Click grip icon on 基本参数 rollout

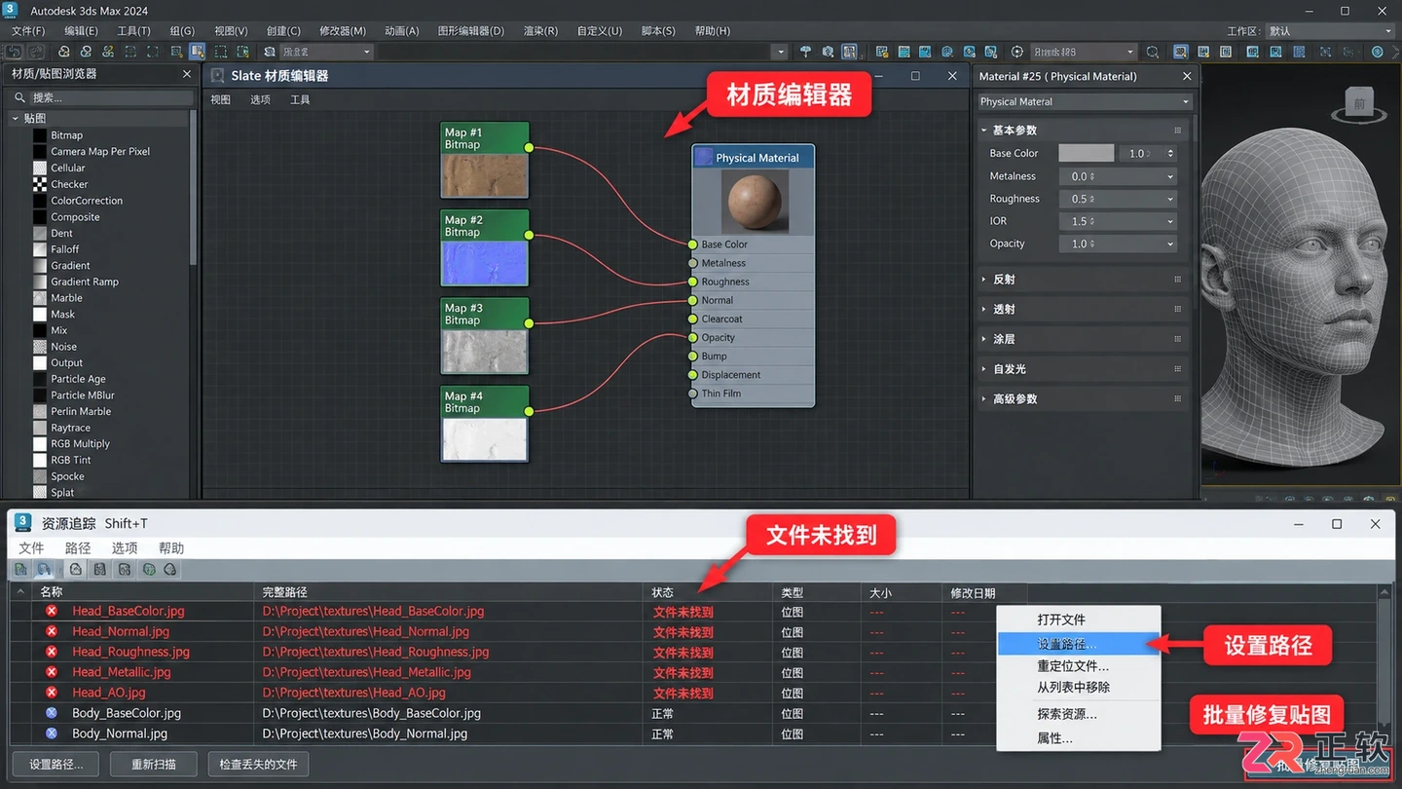(x=1177, y=130)
